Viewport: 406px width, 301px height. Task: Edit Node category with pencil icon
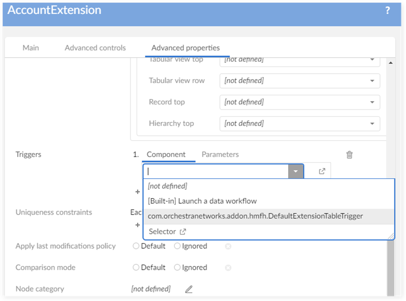click(x=189, y=289)
